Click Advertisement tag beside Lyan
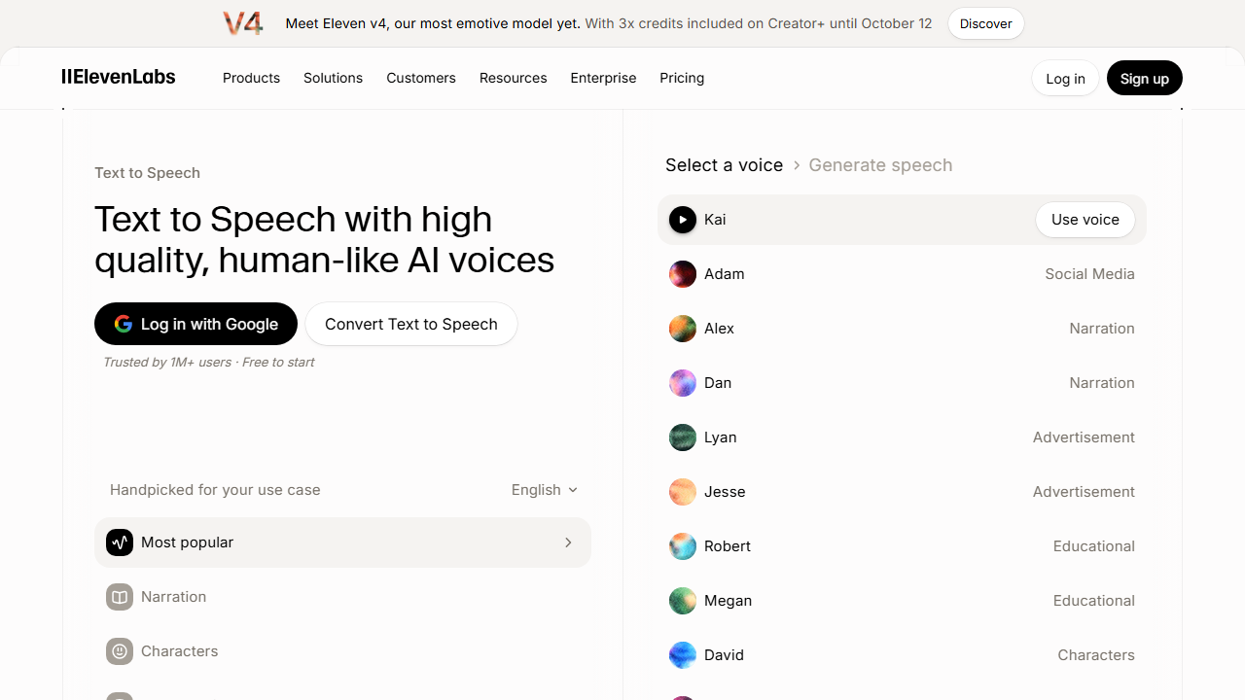This screenshot has width=1245, height=700. click(x=1084, y=437)
